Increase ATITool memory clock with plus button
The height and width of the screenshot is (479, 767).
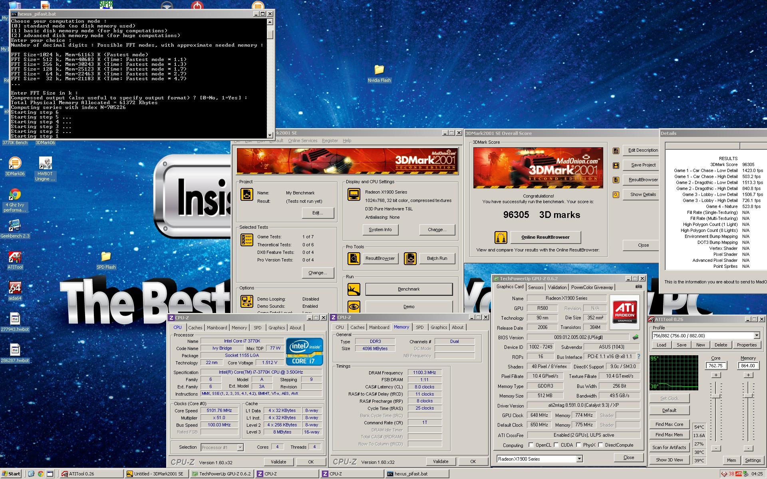click(x=748, y=375)
